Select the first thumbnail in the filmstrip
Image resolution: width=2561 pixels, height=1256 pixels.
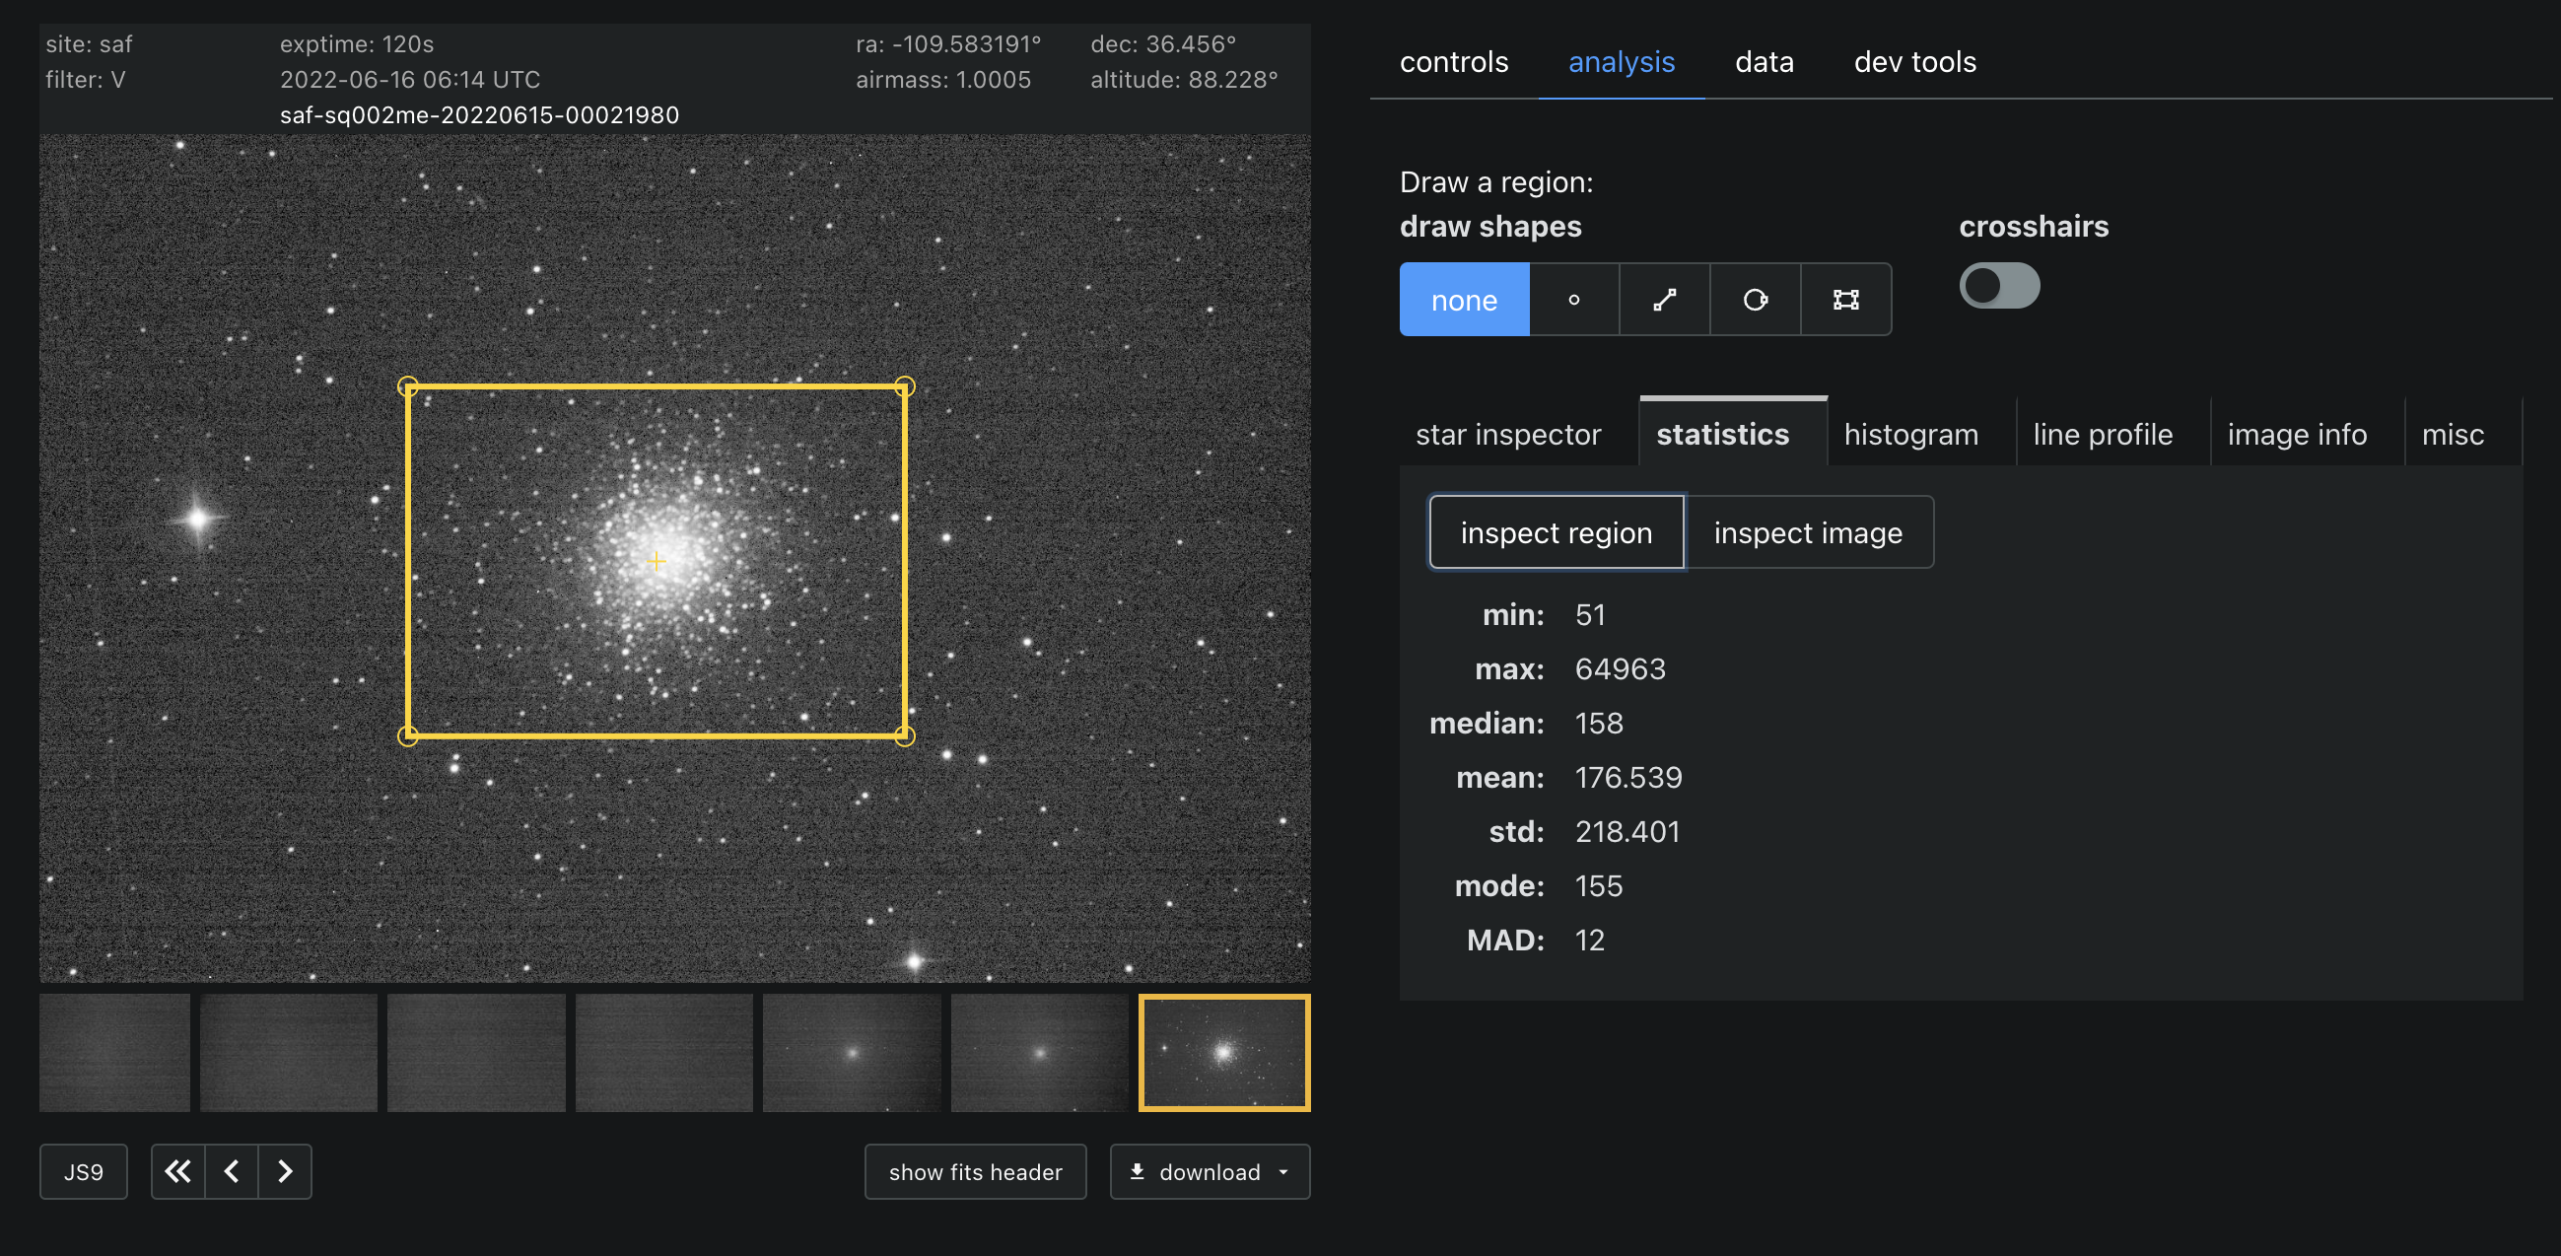pos(114,1052)
